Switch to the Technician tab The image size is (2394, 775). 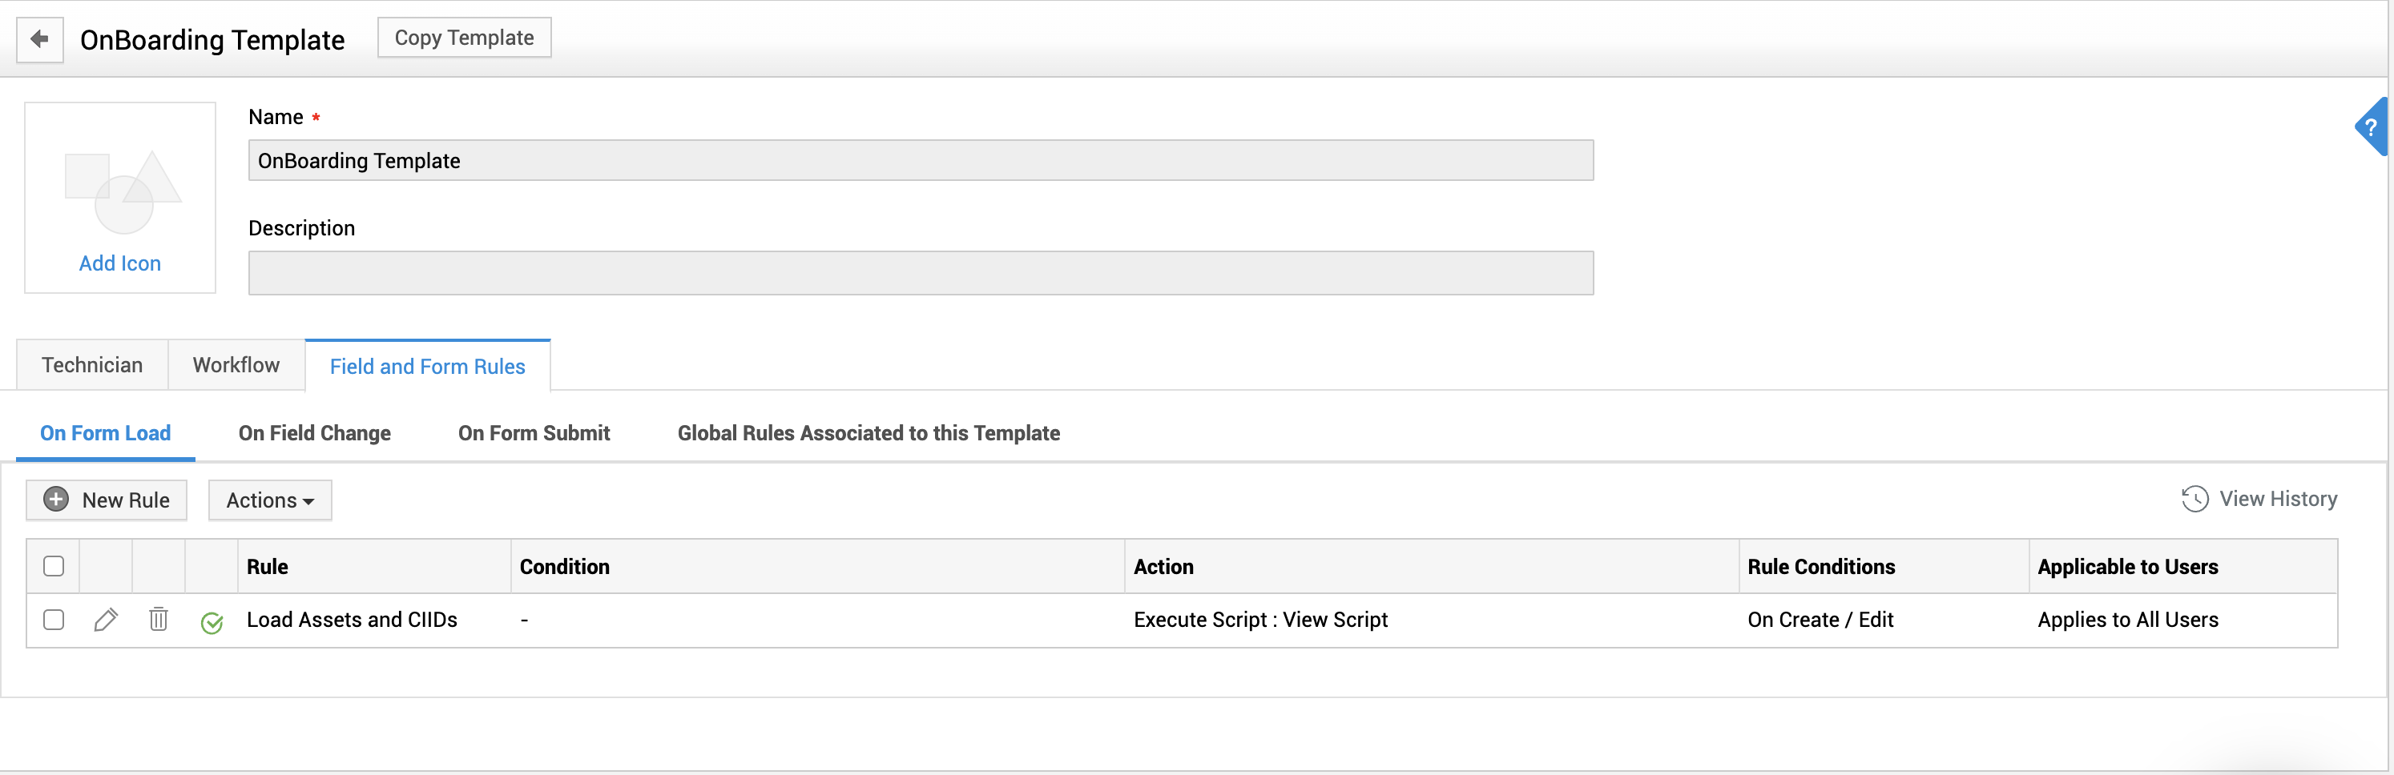(x=92, y=365)
